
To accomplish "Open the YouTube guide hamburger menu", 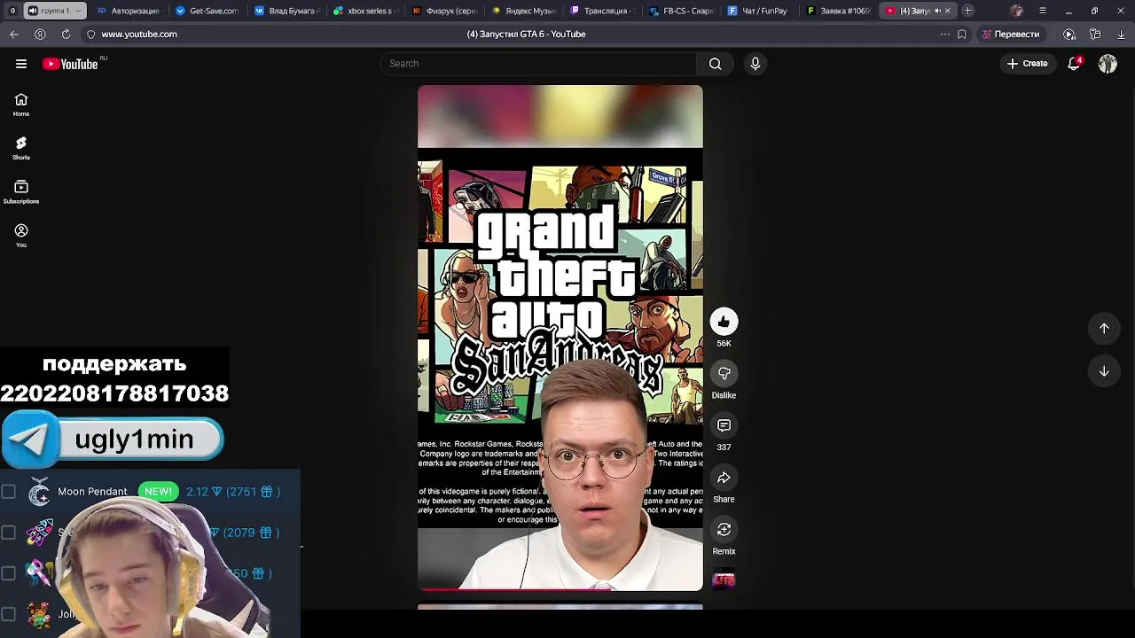I will (x=21, y=64).
